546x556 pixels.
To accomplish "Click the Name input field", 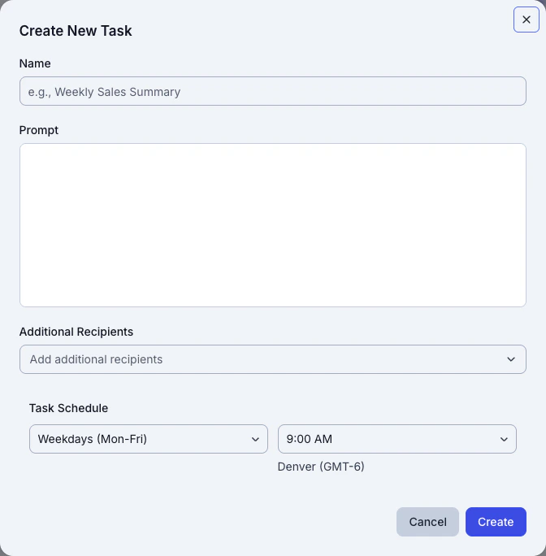I will click(x=273, y=91).
